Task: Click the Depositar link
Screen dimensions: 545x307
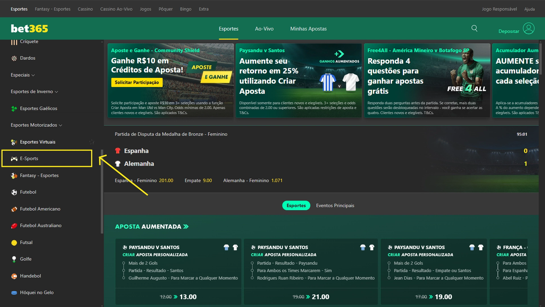Action: pyautogui.click(x=509, y=31)
